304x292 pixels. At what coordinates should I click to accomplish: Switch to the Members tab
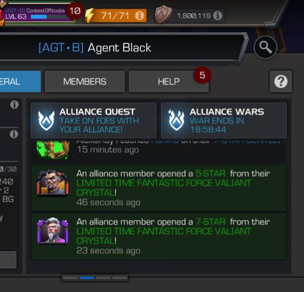point(85,82)
